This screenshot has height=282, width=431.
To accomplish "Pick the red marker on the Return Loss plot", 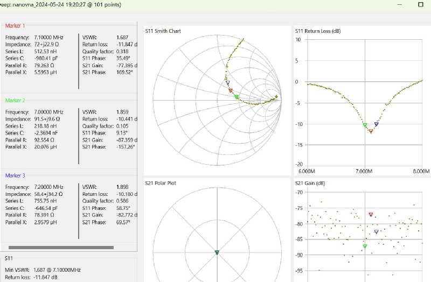I will click(x=371, y=131).
